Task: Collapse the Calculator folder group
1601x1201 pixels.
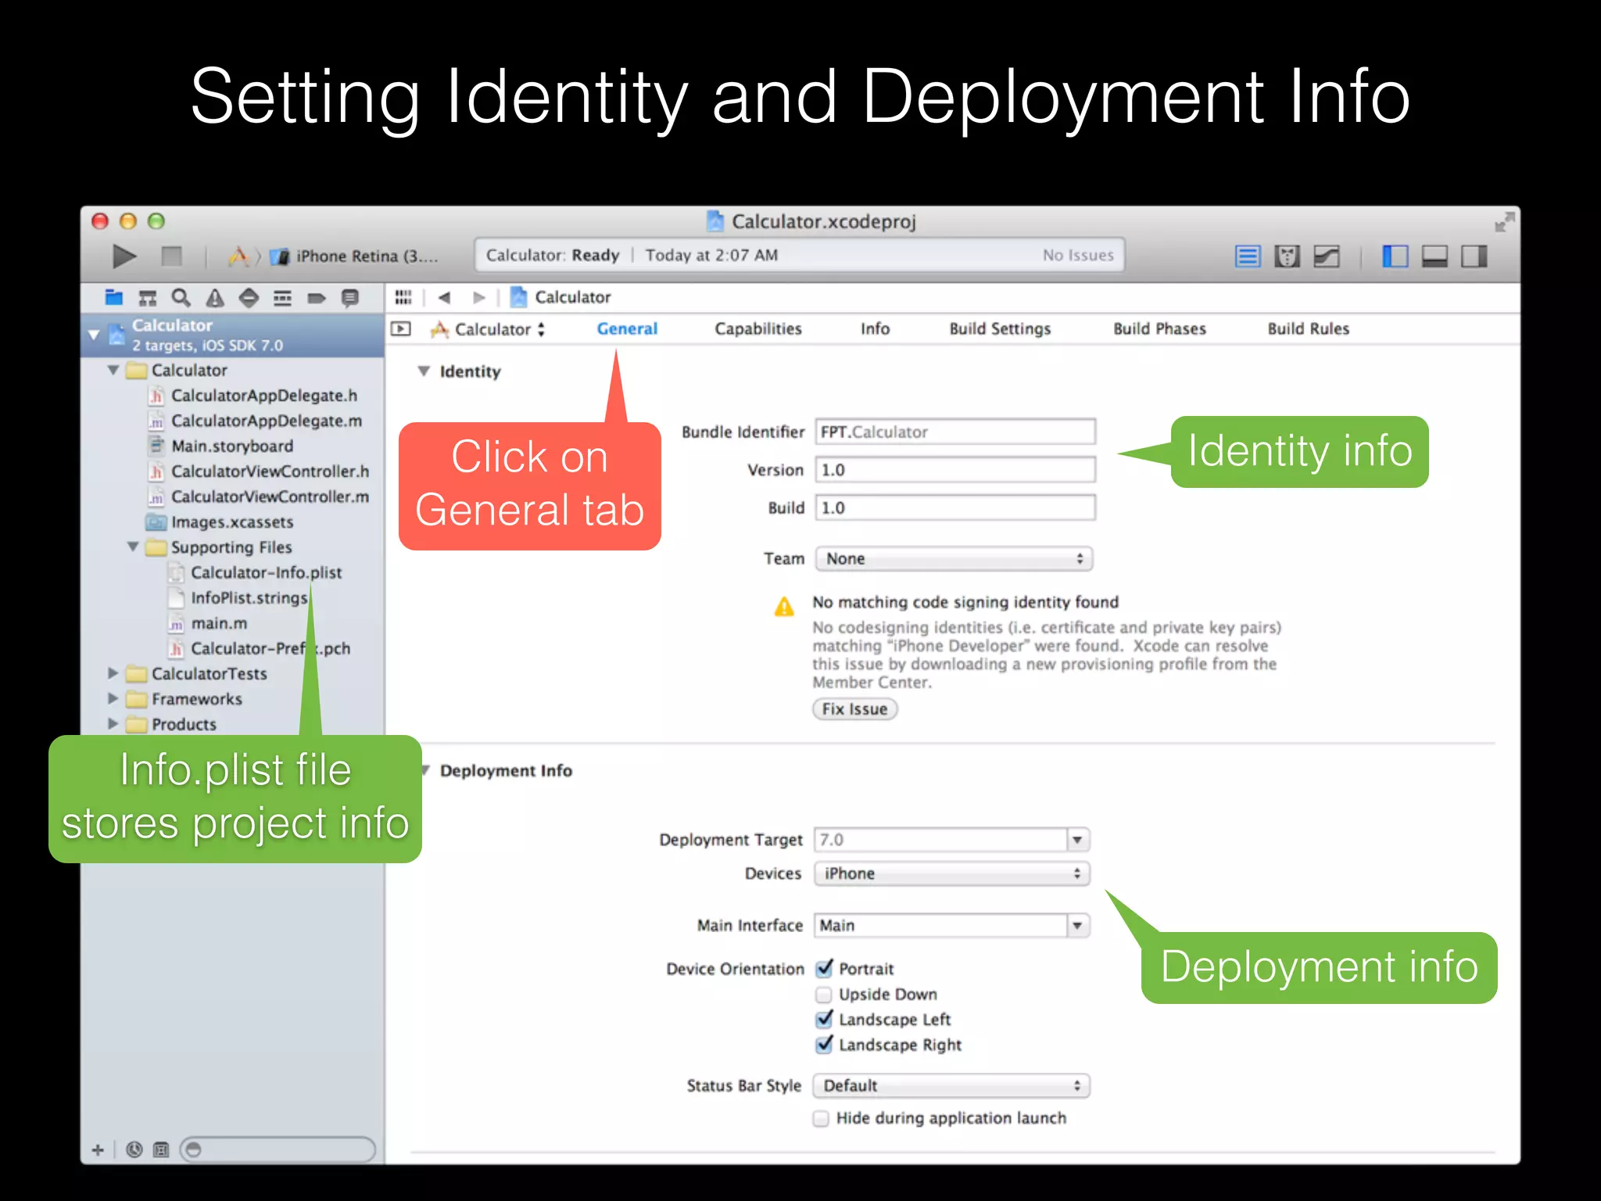Action: pos(113,370)
